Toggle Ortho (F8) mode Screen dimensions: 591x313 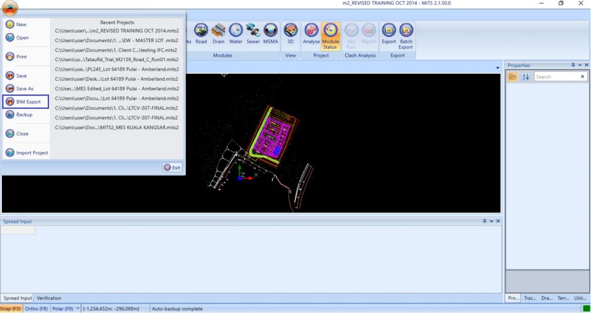click(36, 309)
